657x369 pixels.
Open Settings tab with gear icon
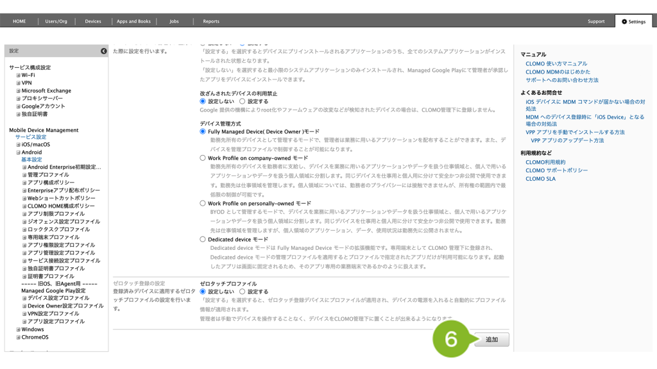click(633, 21)
